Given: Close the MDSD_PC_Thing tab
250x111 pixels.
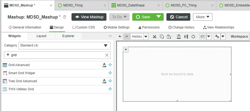Looking at the screenshot, I should point(212,5).
